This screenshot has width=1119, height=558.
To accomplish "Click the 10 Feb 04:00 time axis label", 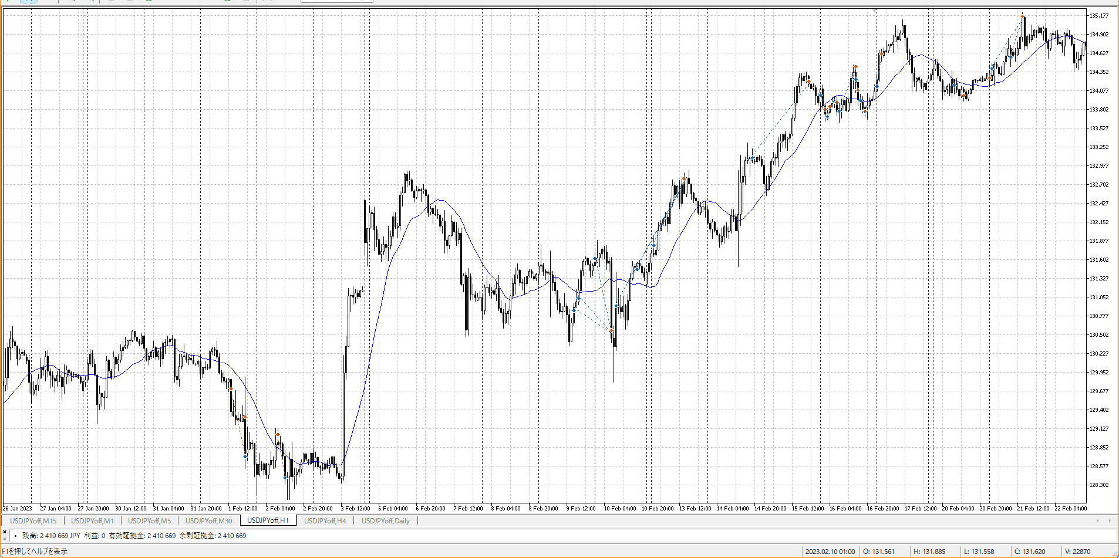I will coord(619,509).
